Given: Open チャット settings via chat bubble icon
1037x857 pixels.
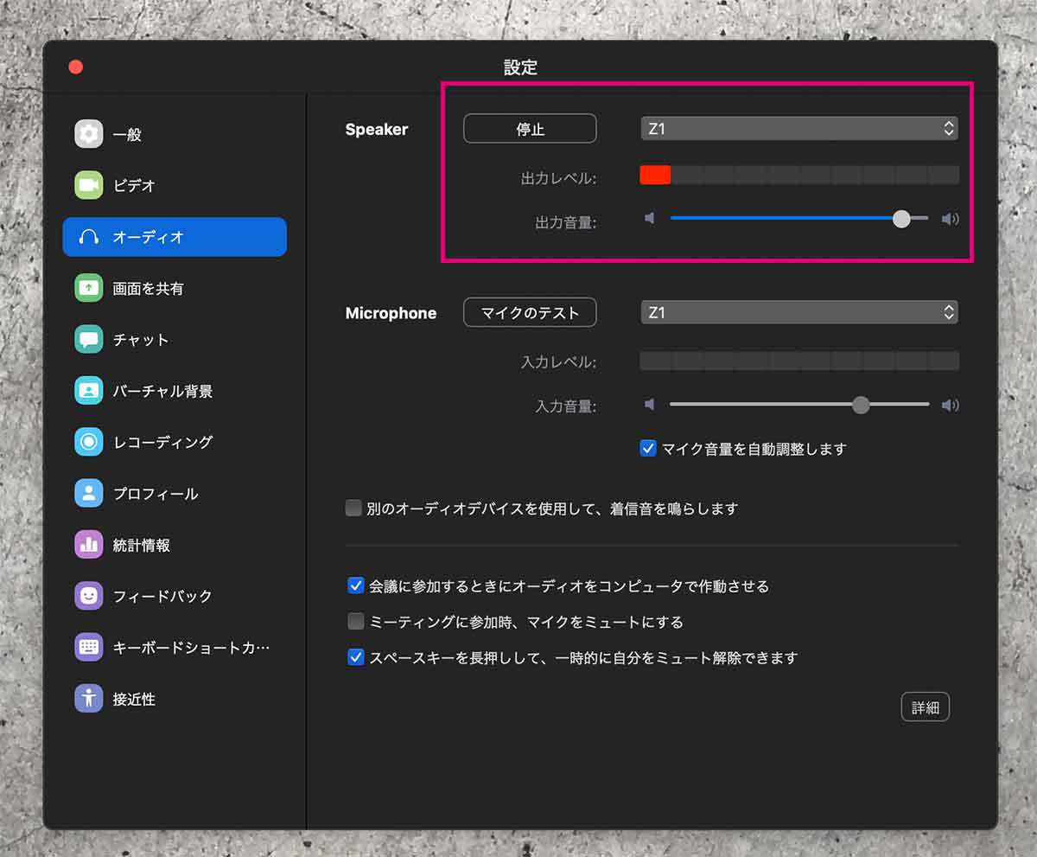Looking at the screenshot, I should click(88, 339).
